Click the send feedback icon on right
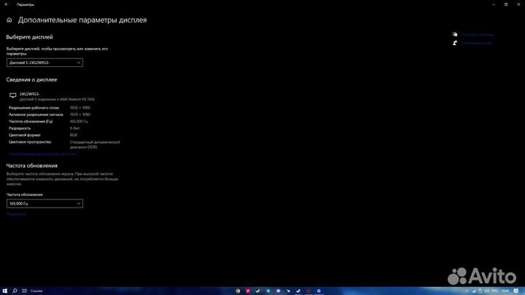The image size is (525, 295). click(455, 43)
